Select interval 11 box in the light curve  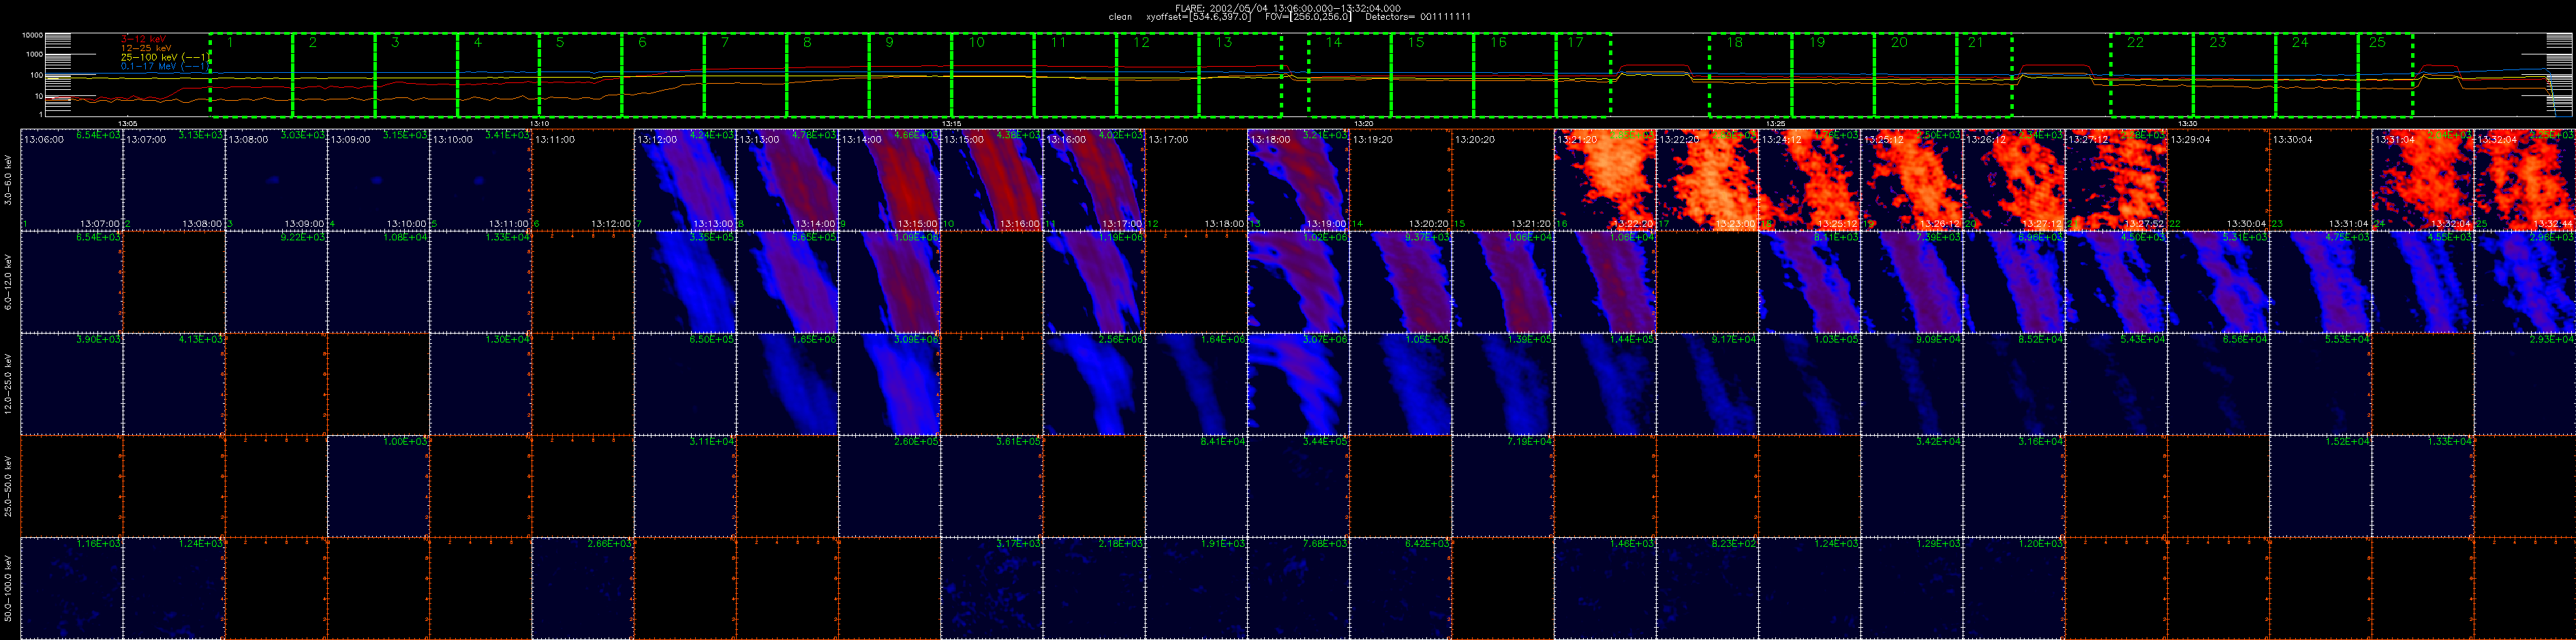(x=1075, y=75)
